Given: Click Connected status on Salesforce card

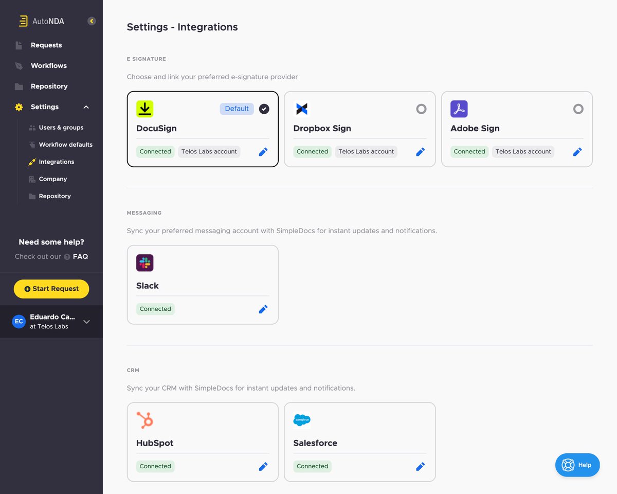Looking at the screenshot, I should (312, 467).
